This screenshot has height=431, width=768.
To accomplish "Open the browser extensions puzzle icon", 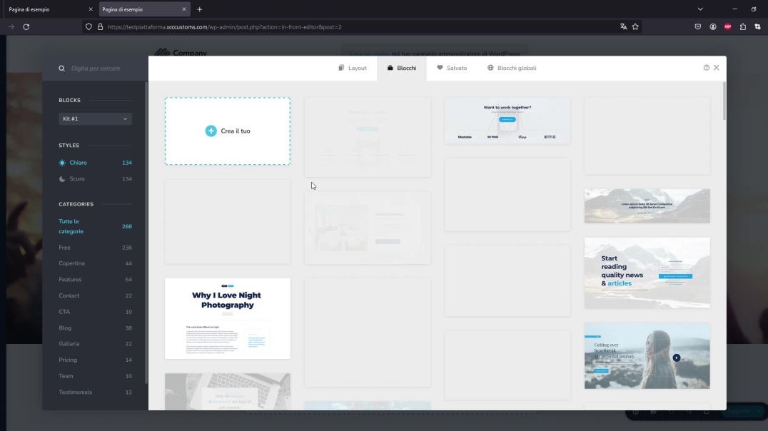I will pyautogui.click(x=742, y=27).
